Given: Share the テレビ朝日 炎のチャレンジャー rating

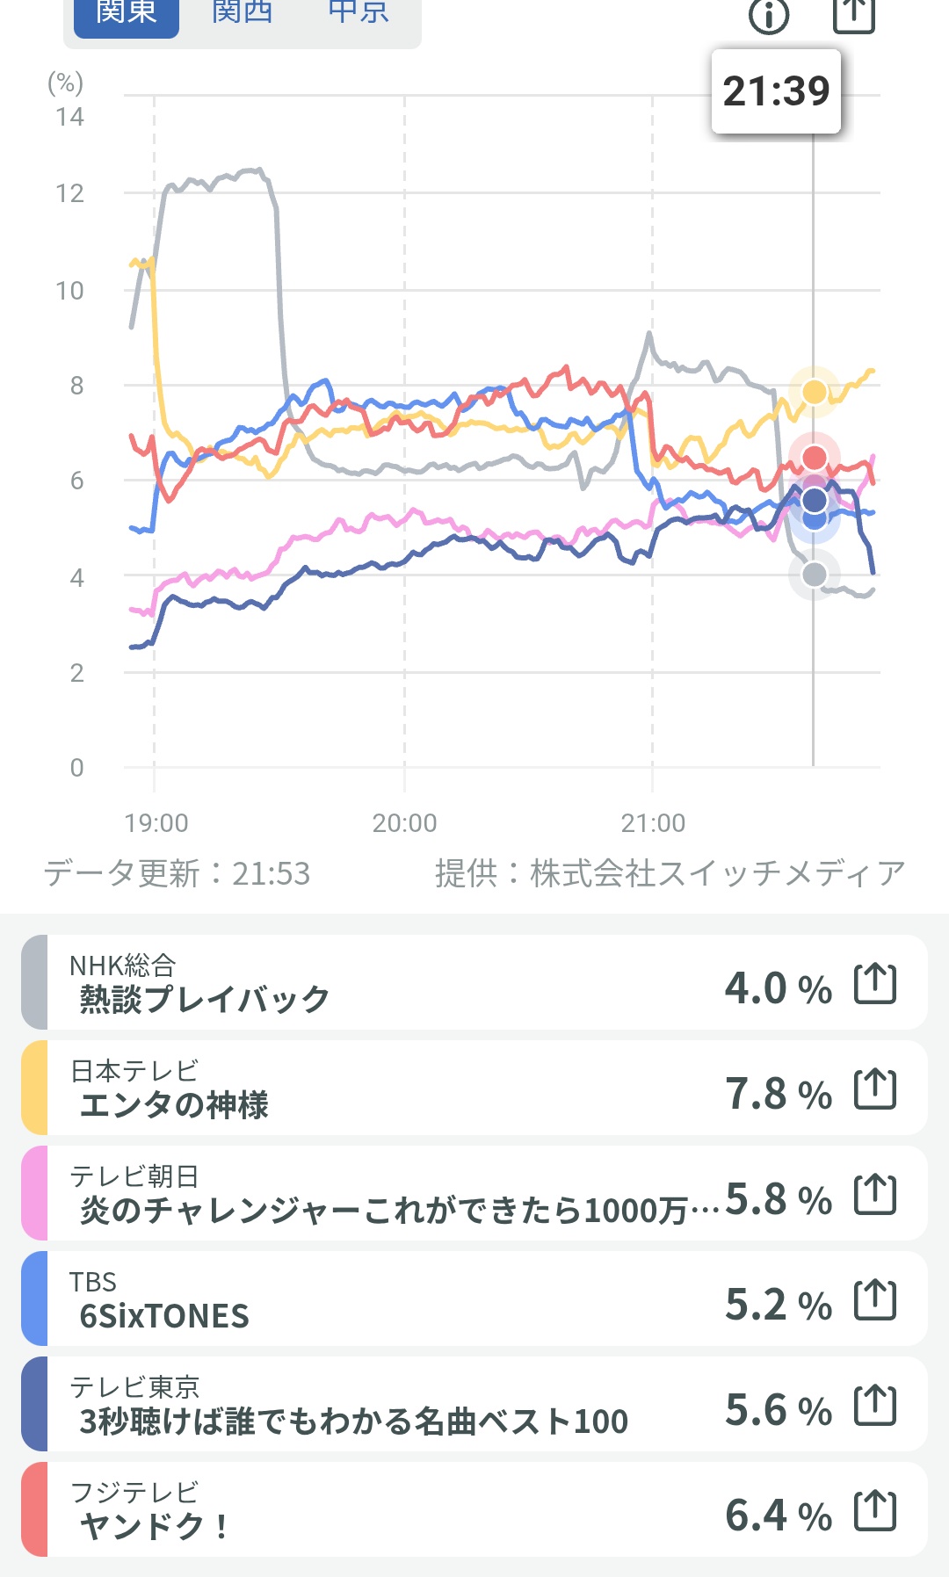Looking at the screenshot, I should [x=875, y=1194].
